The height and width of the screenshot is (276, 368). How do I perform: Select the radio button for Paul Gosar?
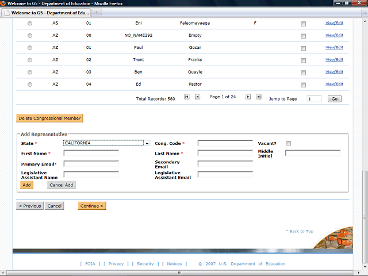[x=30, y=48]
